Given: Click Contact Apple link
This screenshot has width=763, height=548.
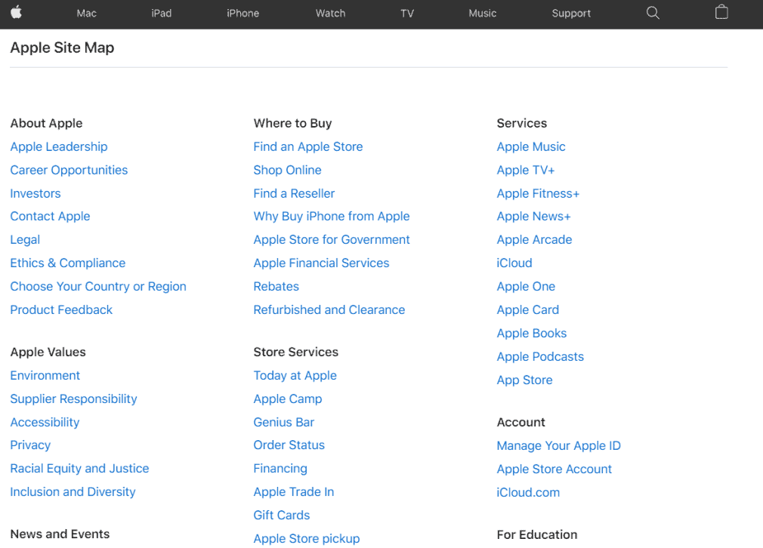Looking at the screenshot, I should pyautogui.click(x=50, y=217).
